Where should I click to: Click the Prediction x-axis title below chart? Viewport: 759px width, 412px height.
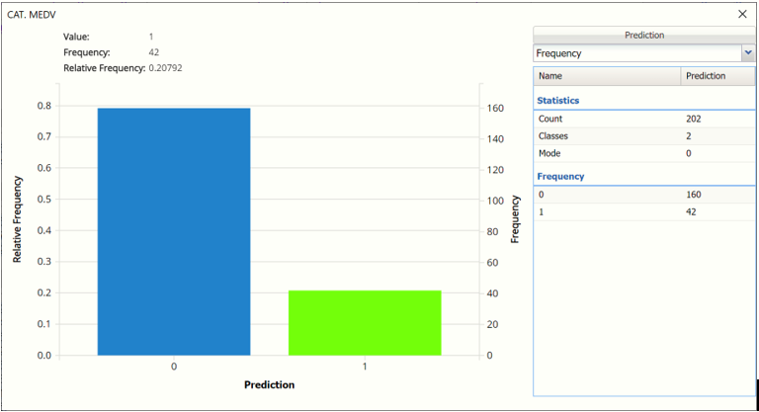coord(269,384)
